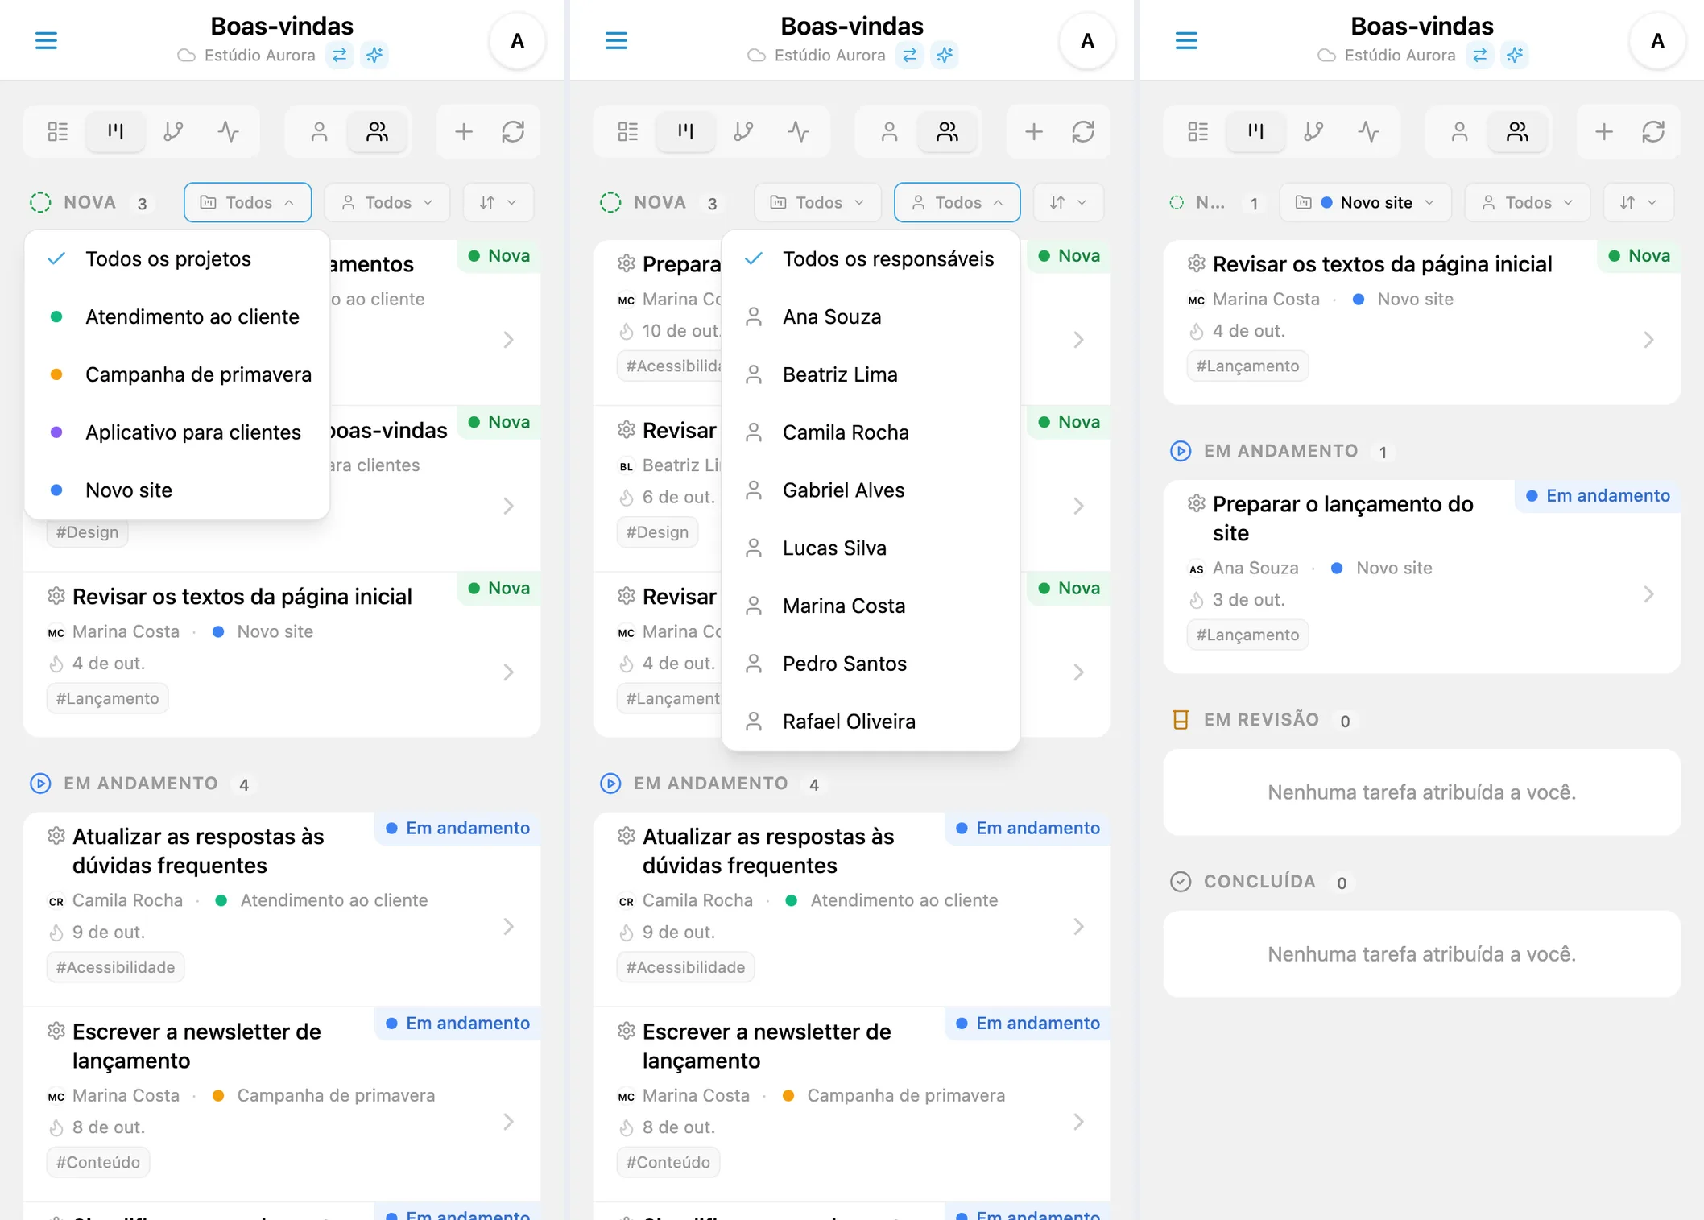Select Novo site in project list
Screen dimensions: 1704x1220
click(176, 490)
